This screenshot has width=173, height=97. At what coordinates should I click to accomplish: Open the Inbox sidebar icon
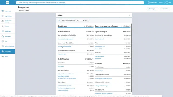point(2,56)
